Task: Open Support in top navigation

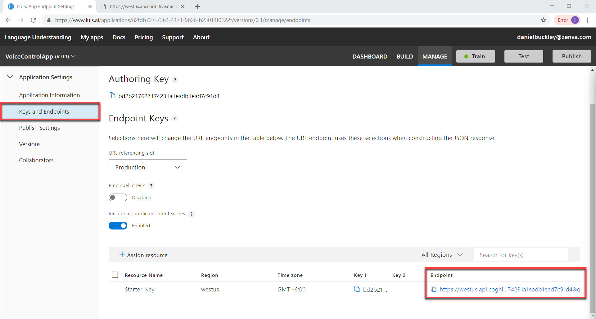Action: click(x=173, y=37)
